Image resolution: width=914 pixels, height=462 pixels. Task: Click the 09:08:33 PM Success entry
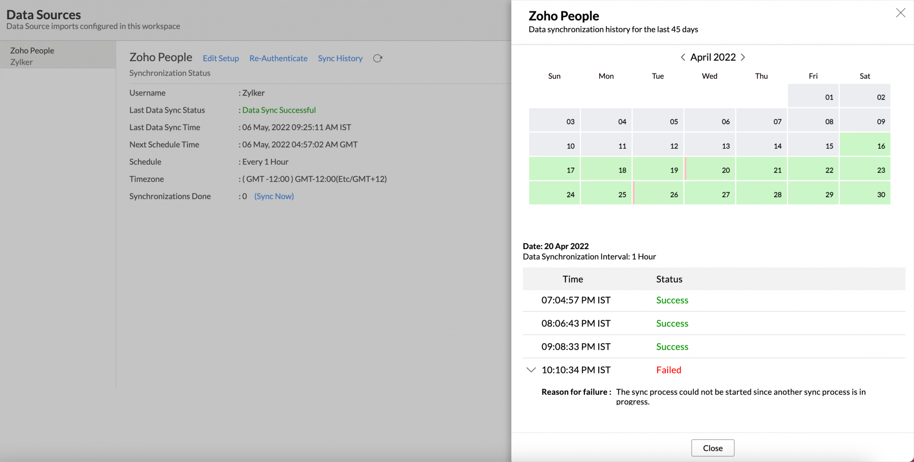(x=576, y=346)
